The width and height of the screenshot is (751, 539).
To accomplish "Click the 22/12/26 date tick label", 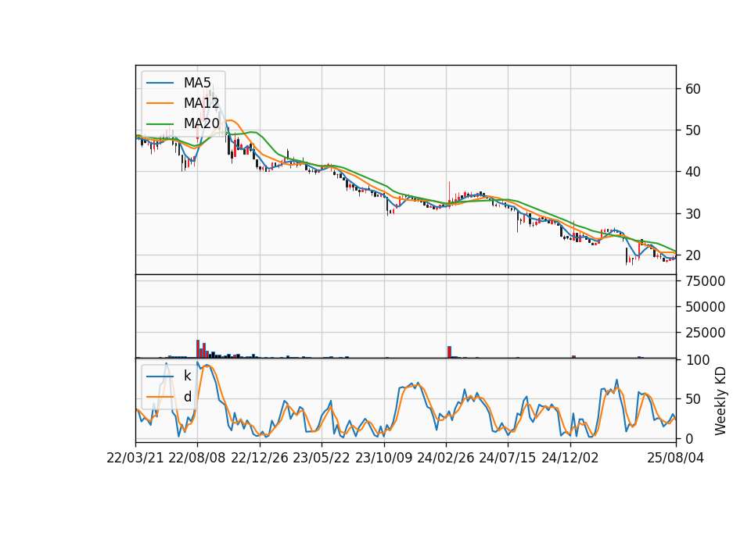I will (x=260, y=458).
